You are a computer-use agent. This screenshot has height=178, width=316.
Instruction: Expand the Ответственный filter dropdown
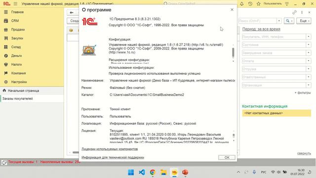click(x=308, y=77)
